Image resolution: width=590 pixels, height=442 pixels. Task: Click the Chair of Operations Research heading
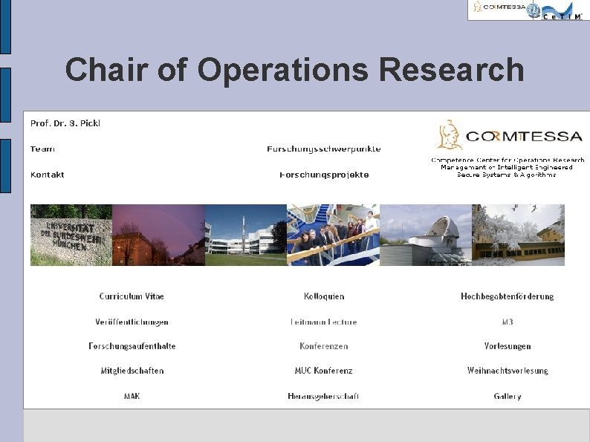click(x=294, y=70)
